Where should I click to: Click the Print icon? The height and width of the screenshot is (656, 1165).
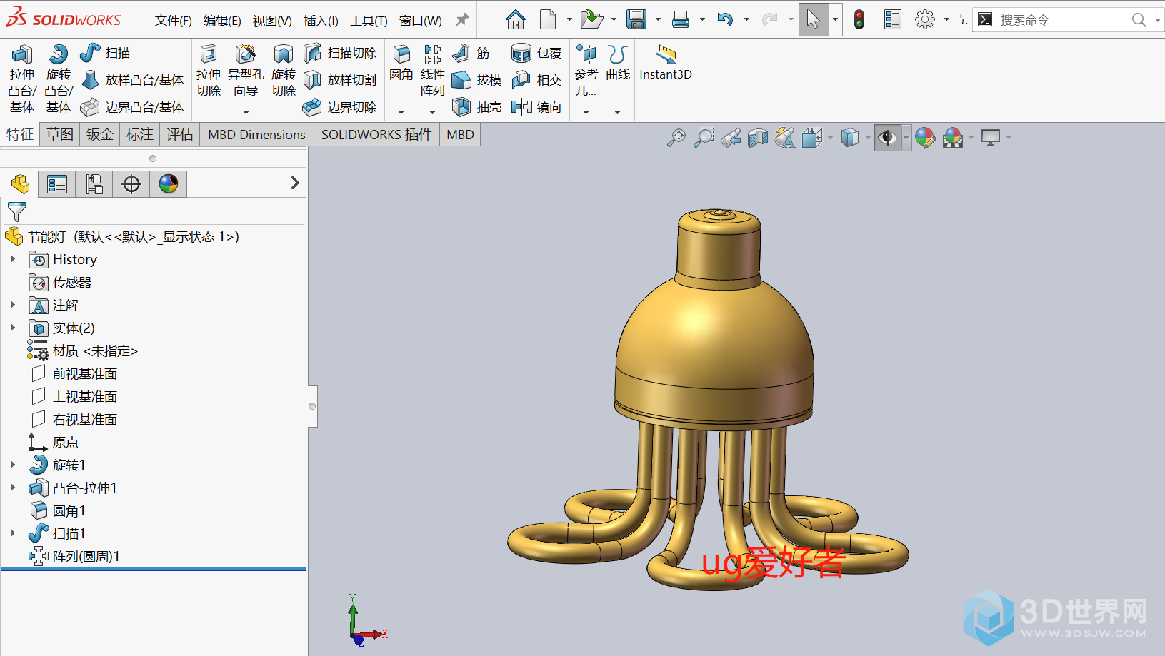point(681,19)
